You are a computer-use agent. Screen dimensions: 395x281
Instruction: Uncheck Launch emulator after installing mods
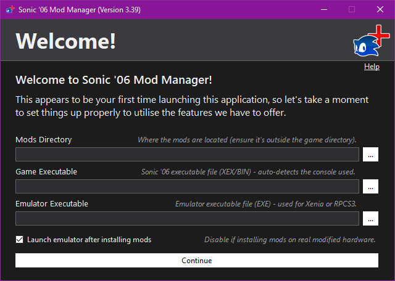20,240
